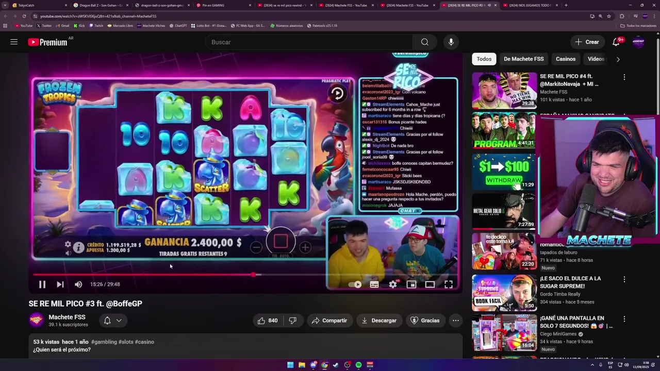Open options for SE RE MIL PICO #4
The image size is (660, 371).
(x=624, y=77)
